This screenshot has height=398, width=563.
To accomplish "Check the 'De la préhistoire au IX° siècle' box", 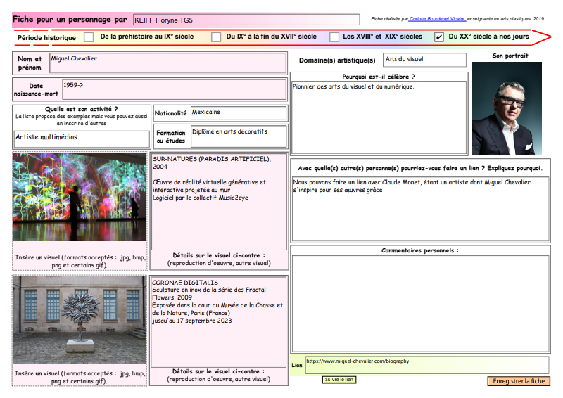I will (89, 37).
